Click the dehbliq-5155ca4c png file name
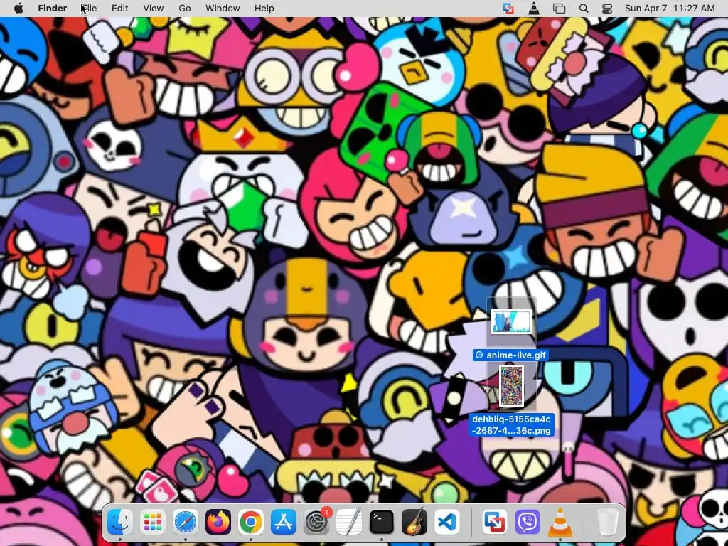 click(x=511, y=425)
